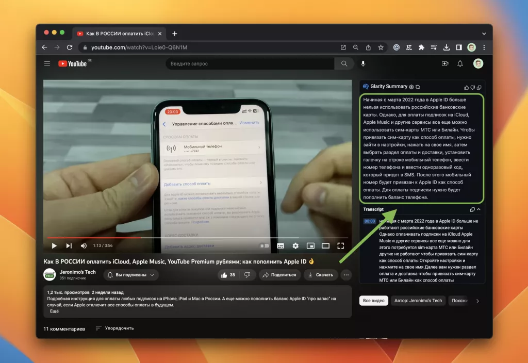Like the video with 35 likes
The image size is (528, 363).
(x=228, y=275)
